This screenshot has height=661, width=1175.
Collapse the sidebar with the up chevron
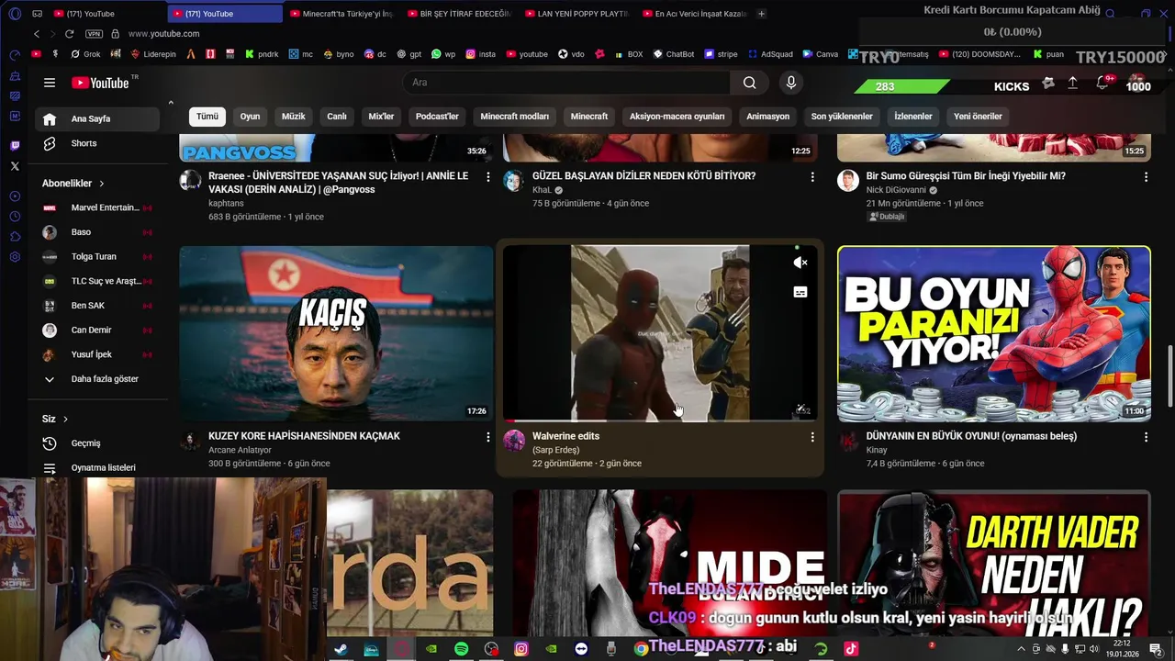(171, 103)
